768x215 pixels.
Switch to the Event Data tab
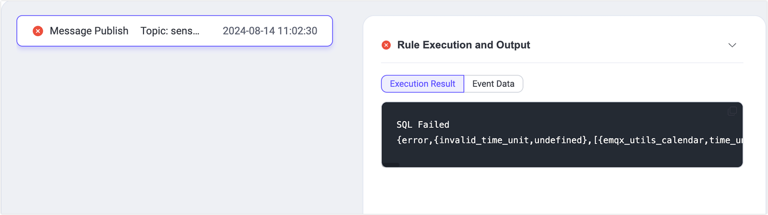[x=493, y=84]
